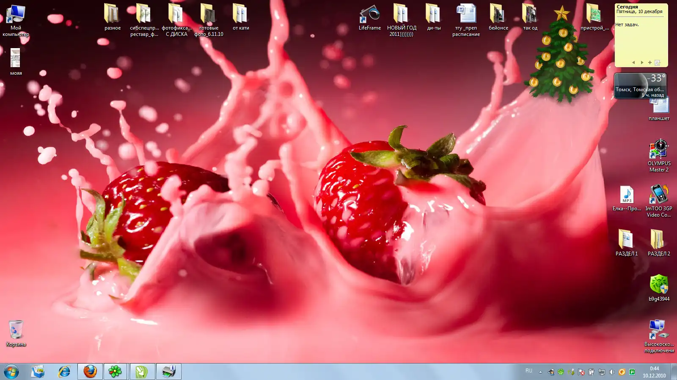Open CorelDRAW from the taskbar
Image resolution: width=677 pixels, height=380 pixels.
142,372
